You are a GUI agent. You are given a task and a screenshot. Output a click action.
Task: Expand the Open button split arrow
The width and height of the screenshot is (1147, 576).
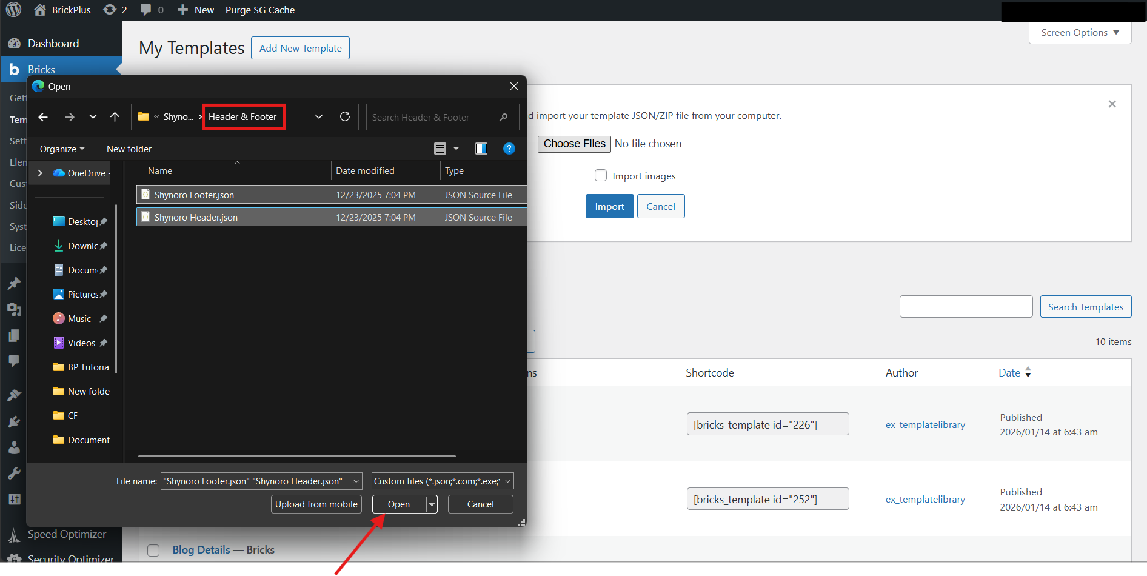tap(432, 504)
